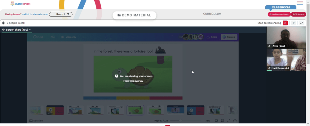Select slide thumbnail 49

point(95,110)
